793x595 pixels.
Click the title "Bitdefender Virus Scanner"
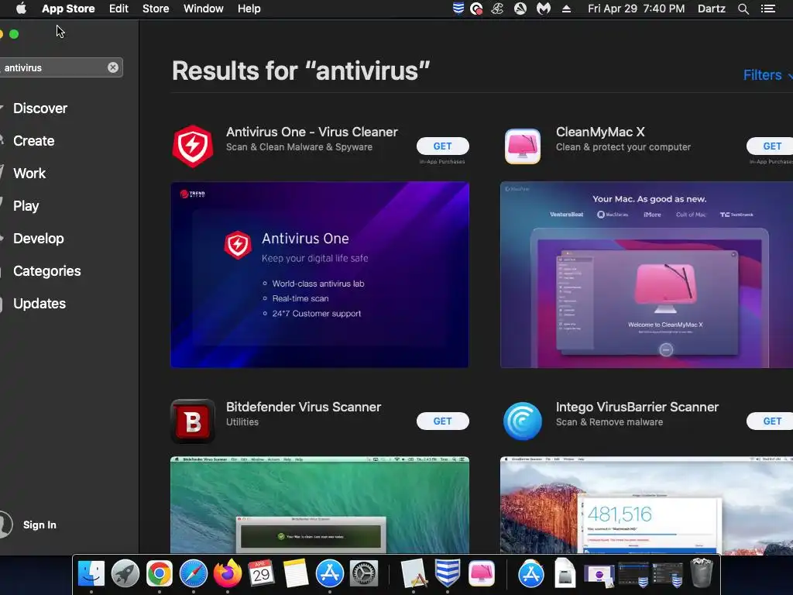coord(304,407)
